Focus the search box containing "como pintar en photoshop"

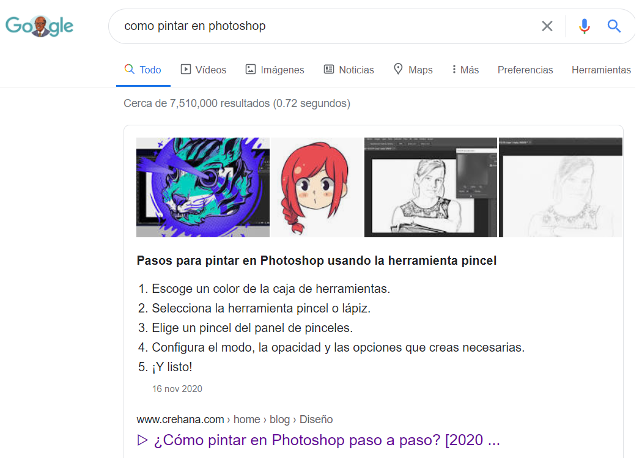click(x=324, y=26)
